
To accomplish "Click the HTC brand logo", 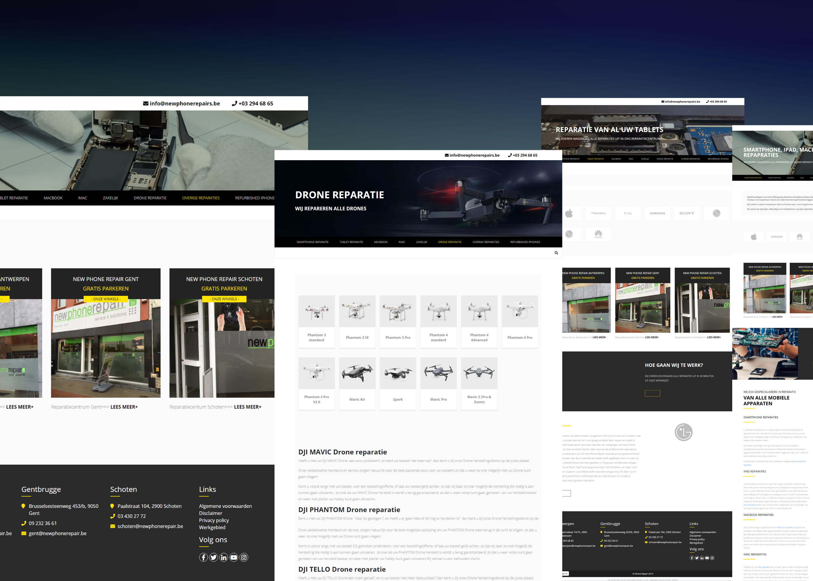I will 628,213.
